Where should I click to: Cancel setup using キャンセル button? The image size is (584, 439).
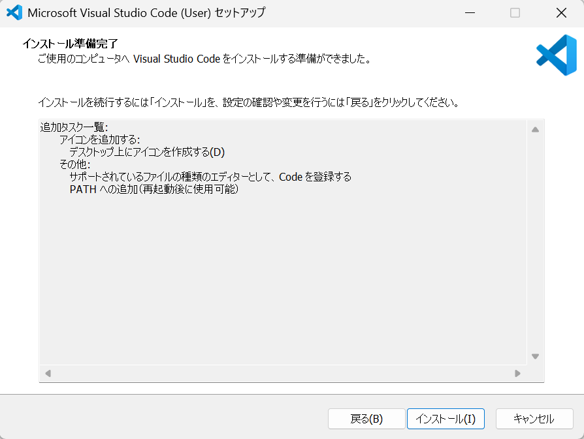(x=534, y=419)
